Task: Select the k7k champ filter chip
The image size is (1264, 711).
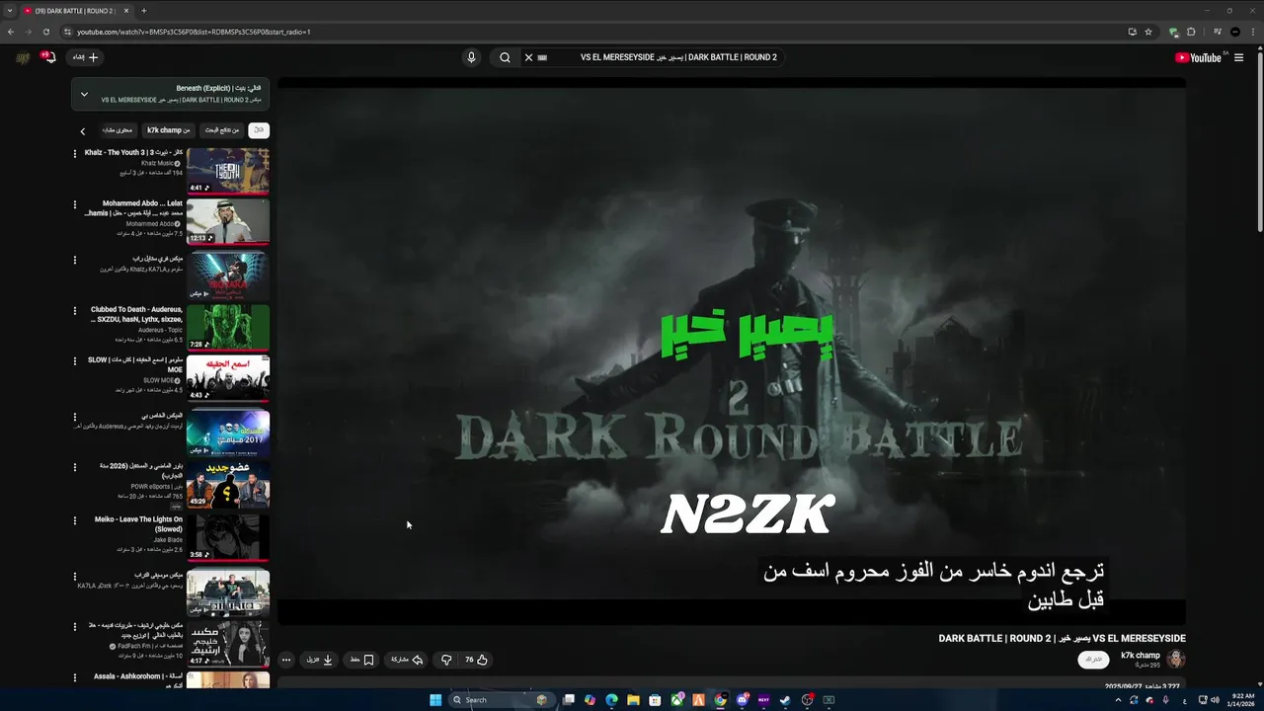Action: click(x=169, y=130)
